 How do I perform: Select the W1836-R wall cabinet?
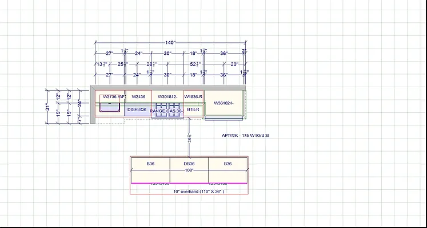(193, 96)
